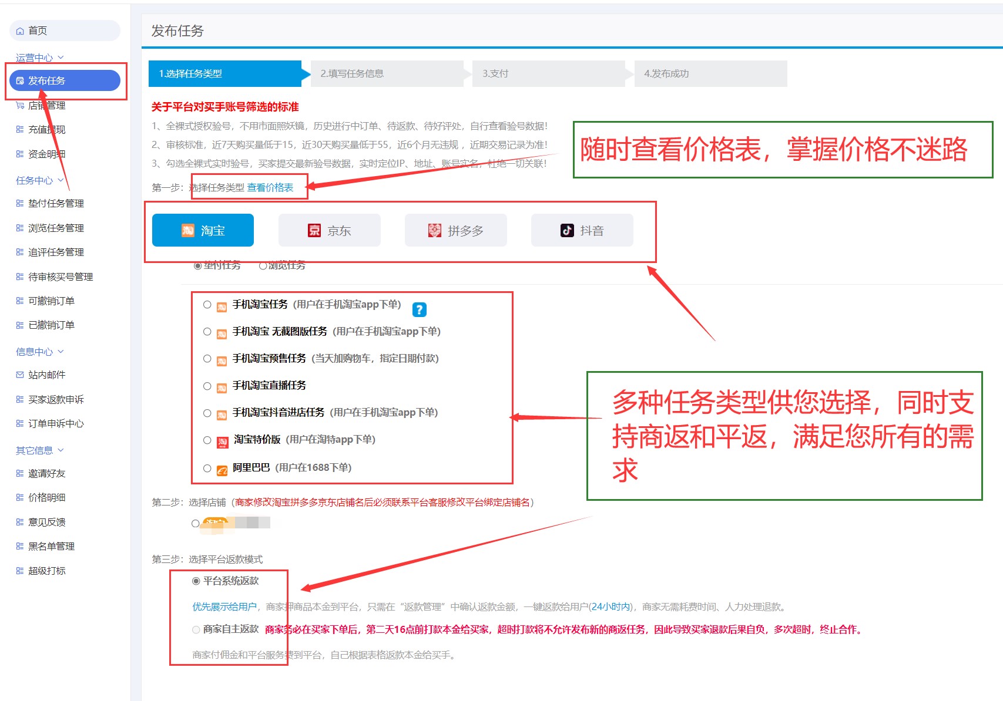Viewport: 1003px width, 701px height.
Task: Click the blue question mark help icon
Action: [x=420, y=309]
